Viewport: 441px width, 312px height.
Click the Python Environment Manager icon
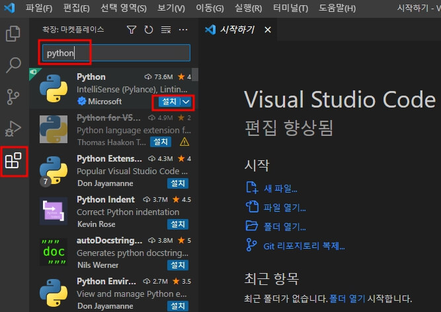(x=54, y=293)
